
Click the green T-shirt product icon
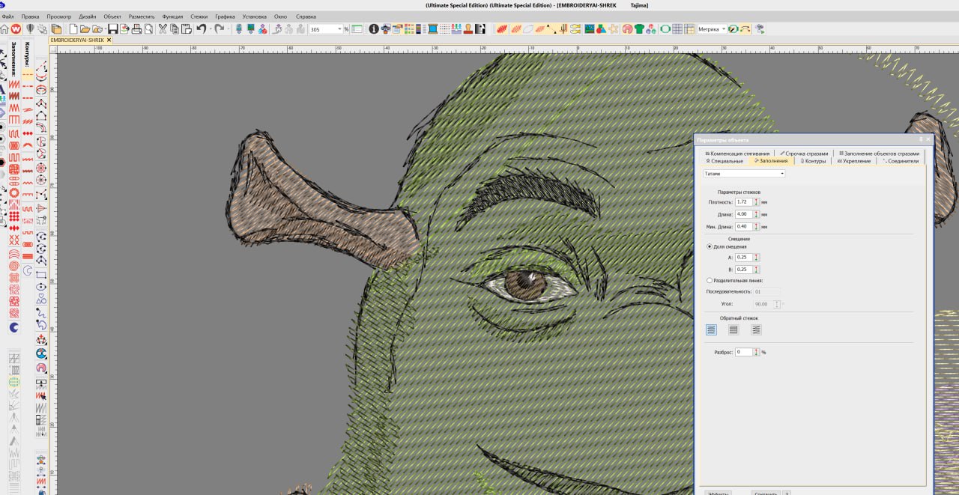pyautogui.click(x=639, y=29)
